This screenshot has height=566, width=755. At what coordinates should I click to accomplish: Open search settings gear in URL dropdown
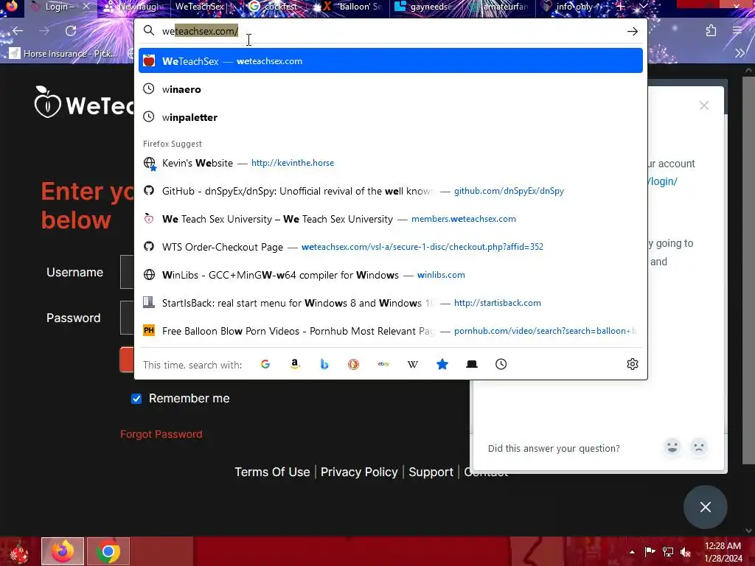[632, 364]
